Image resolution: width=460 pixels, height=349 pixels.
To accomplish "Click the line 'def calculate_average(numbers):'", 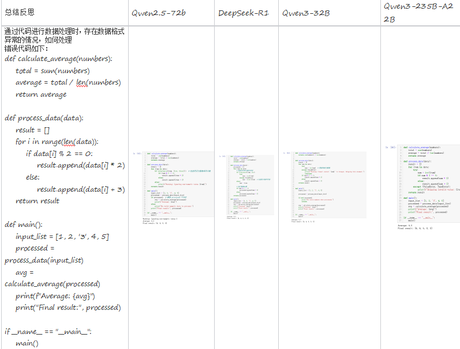I will [58, 59].
